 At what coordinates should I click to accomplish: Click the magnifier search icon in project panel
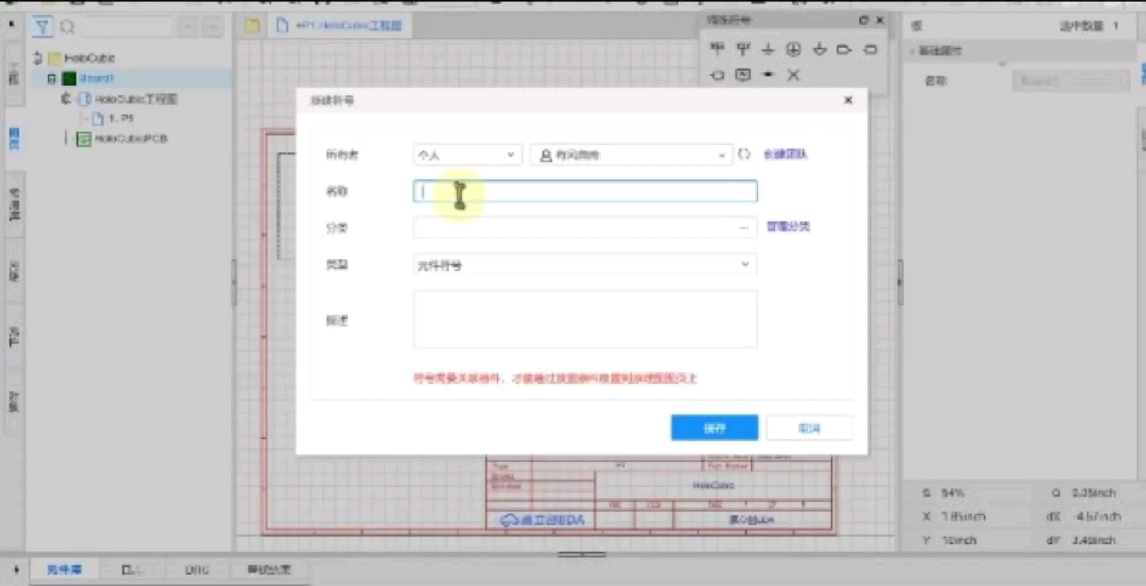point(68,27)
